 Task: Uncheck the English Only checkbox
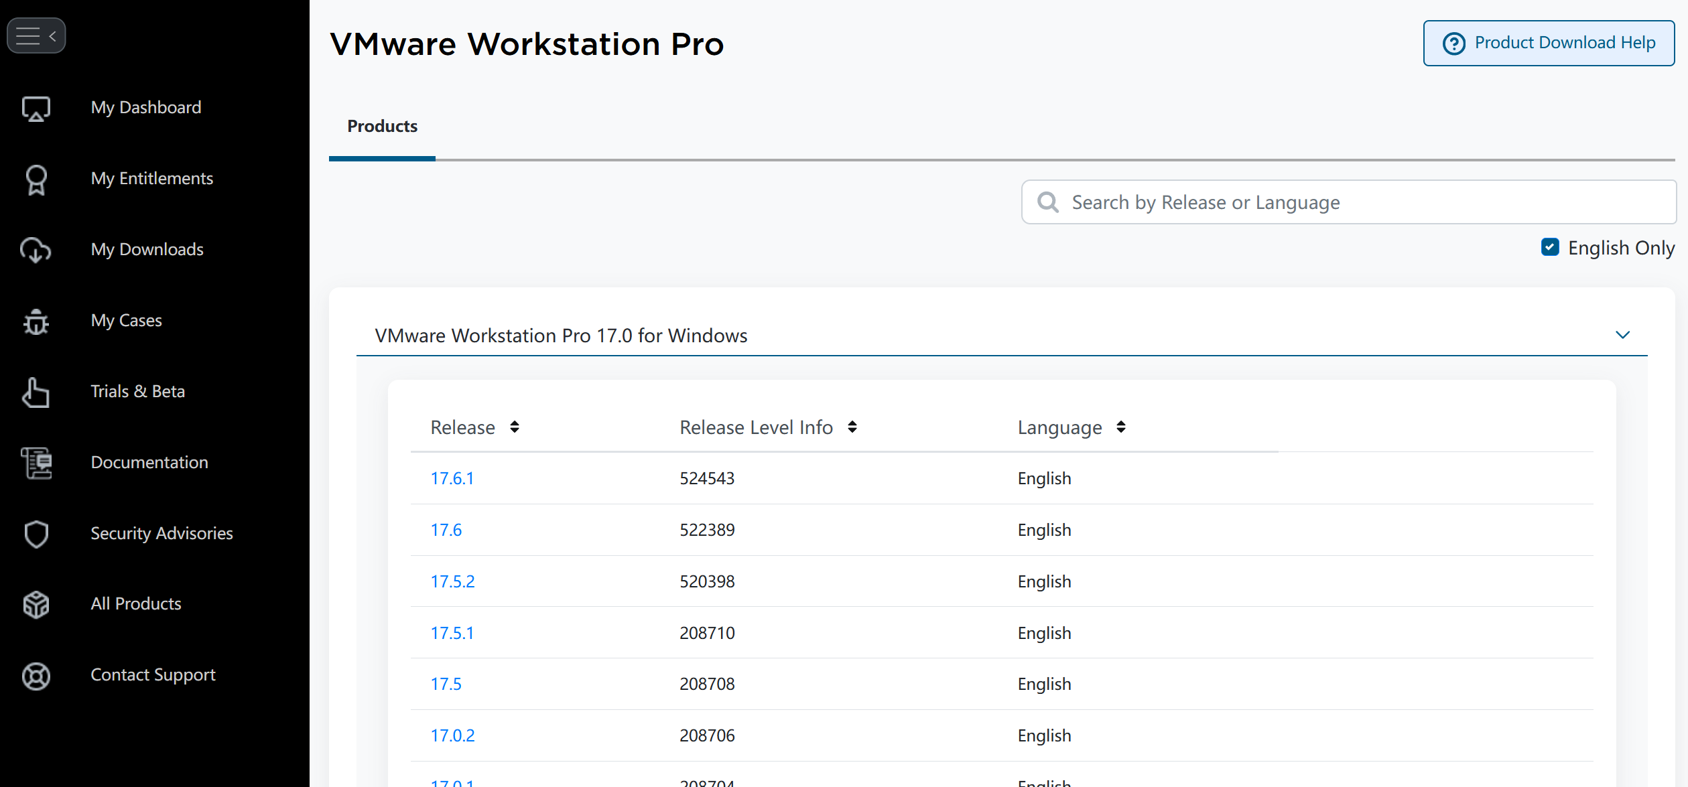(1550, 247)
